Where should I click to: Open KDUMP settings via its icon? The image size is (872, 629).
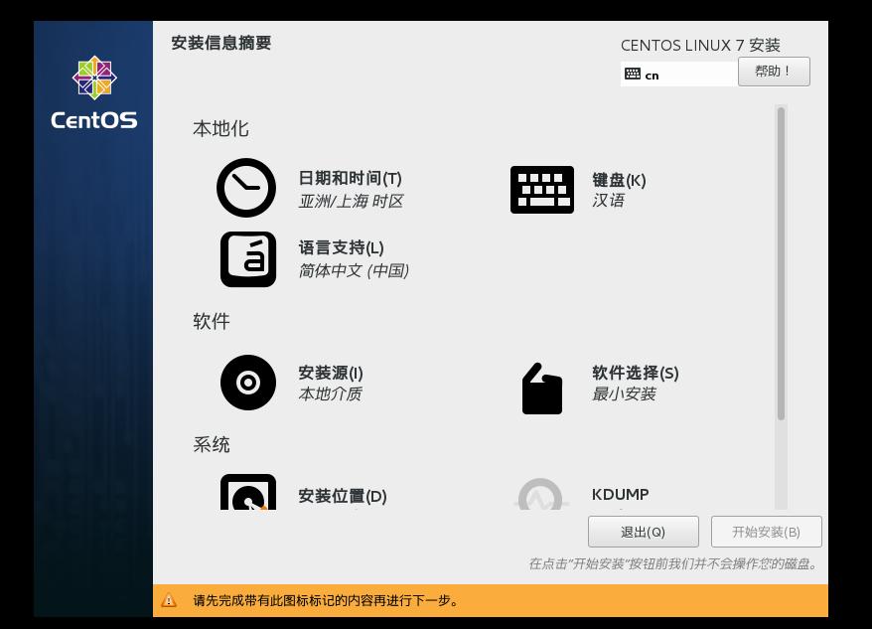pyautogui.click(x=541, y=495)
